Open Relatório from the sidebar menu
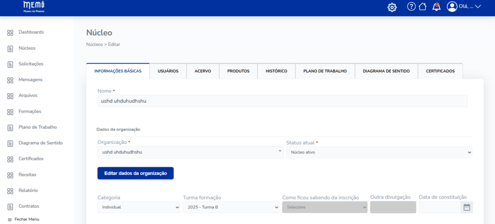Image resolution: width=495 pixels, height=224 pixels. tap(28, 190)
